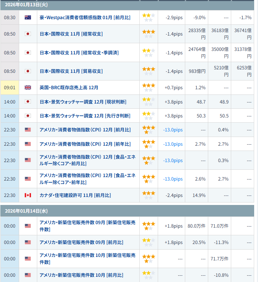Click the star rating in the 豪・Westpac消費者信頼感指数 row
The image size is (258, 282).
coord(149,17)
